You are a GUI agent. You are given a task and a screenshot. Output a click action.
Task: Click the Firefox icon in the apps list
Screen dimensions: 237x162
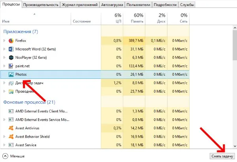click(11, 41)
